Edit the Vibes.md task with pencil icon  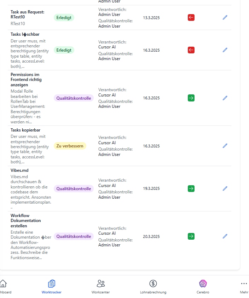point(225,188)
